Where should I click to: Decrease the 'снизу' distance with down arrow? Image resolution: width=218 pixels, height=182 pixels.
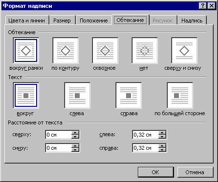[x=75, y=150]
